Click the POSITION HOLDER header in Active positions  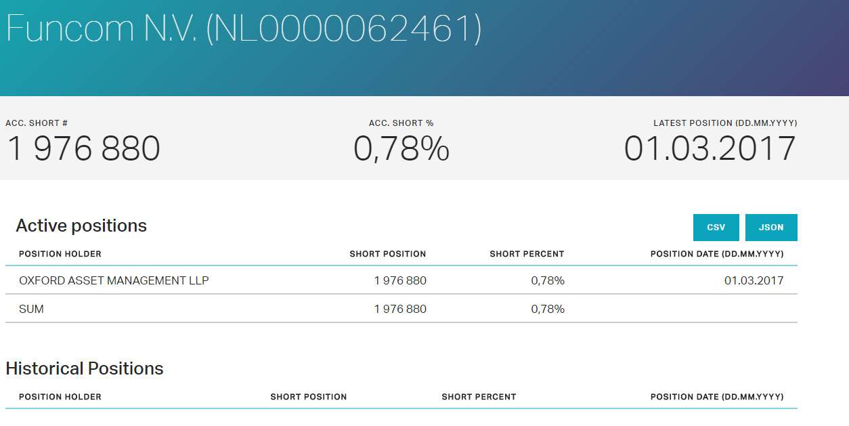(60, 254)
